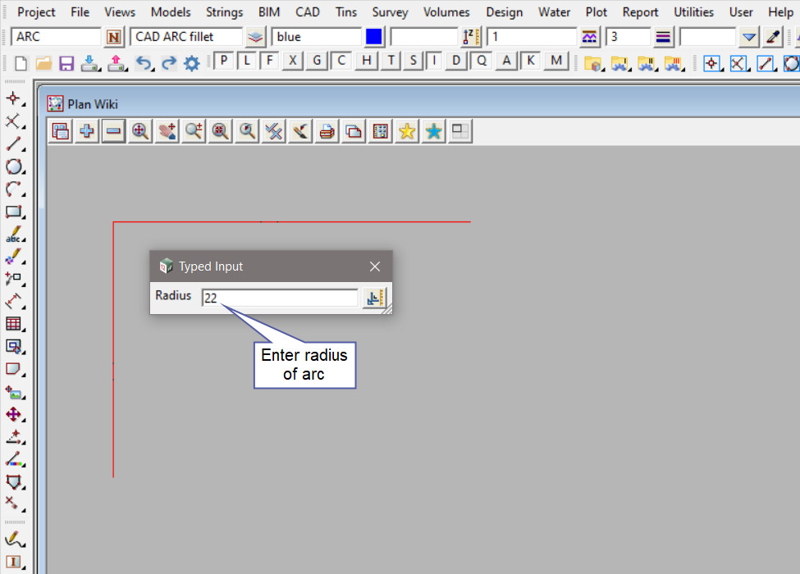Image resolution: width=800 pixels, height=574 pixels.
Task: Open the model layers picker beside CAD ARC fillet
Action: pyautogui.click(x=256, y=37)
